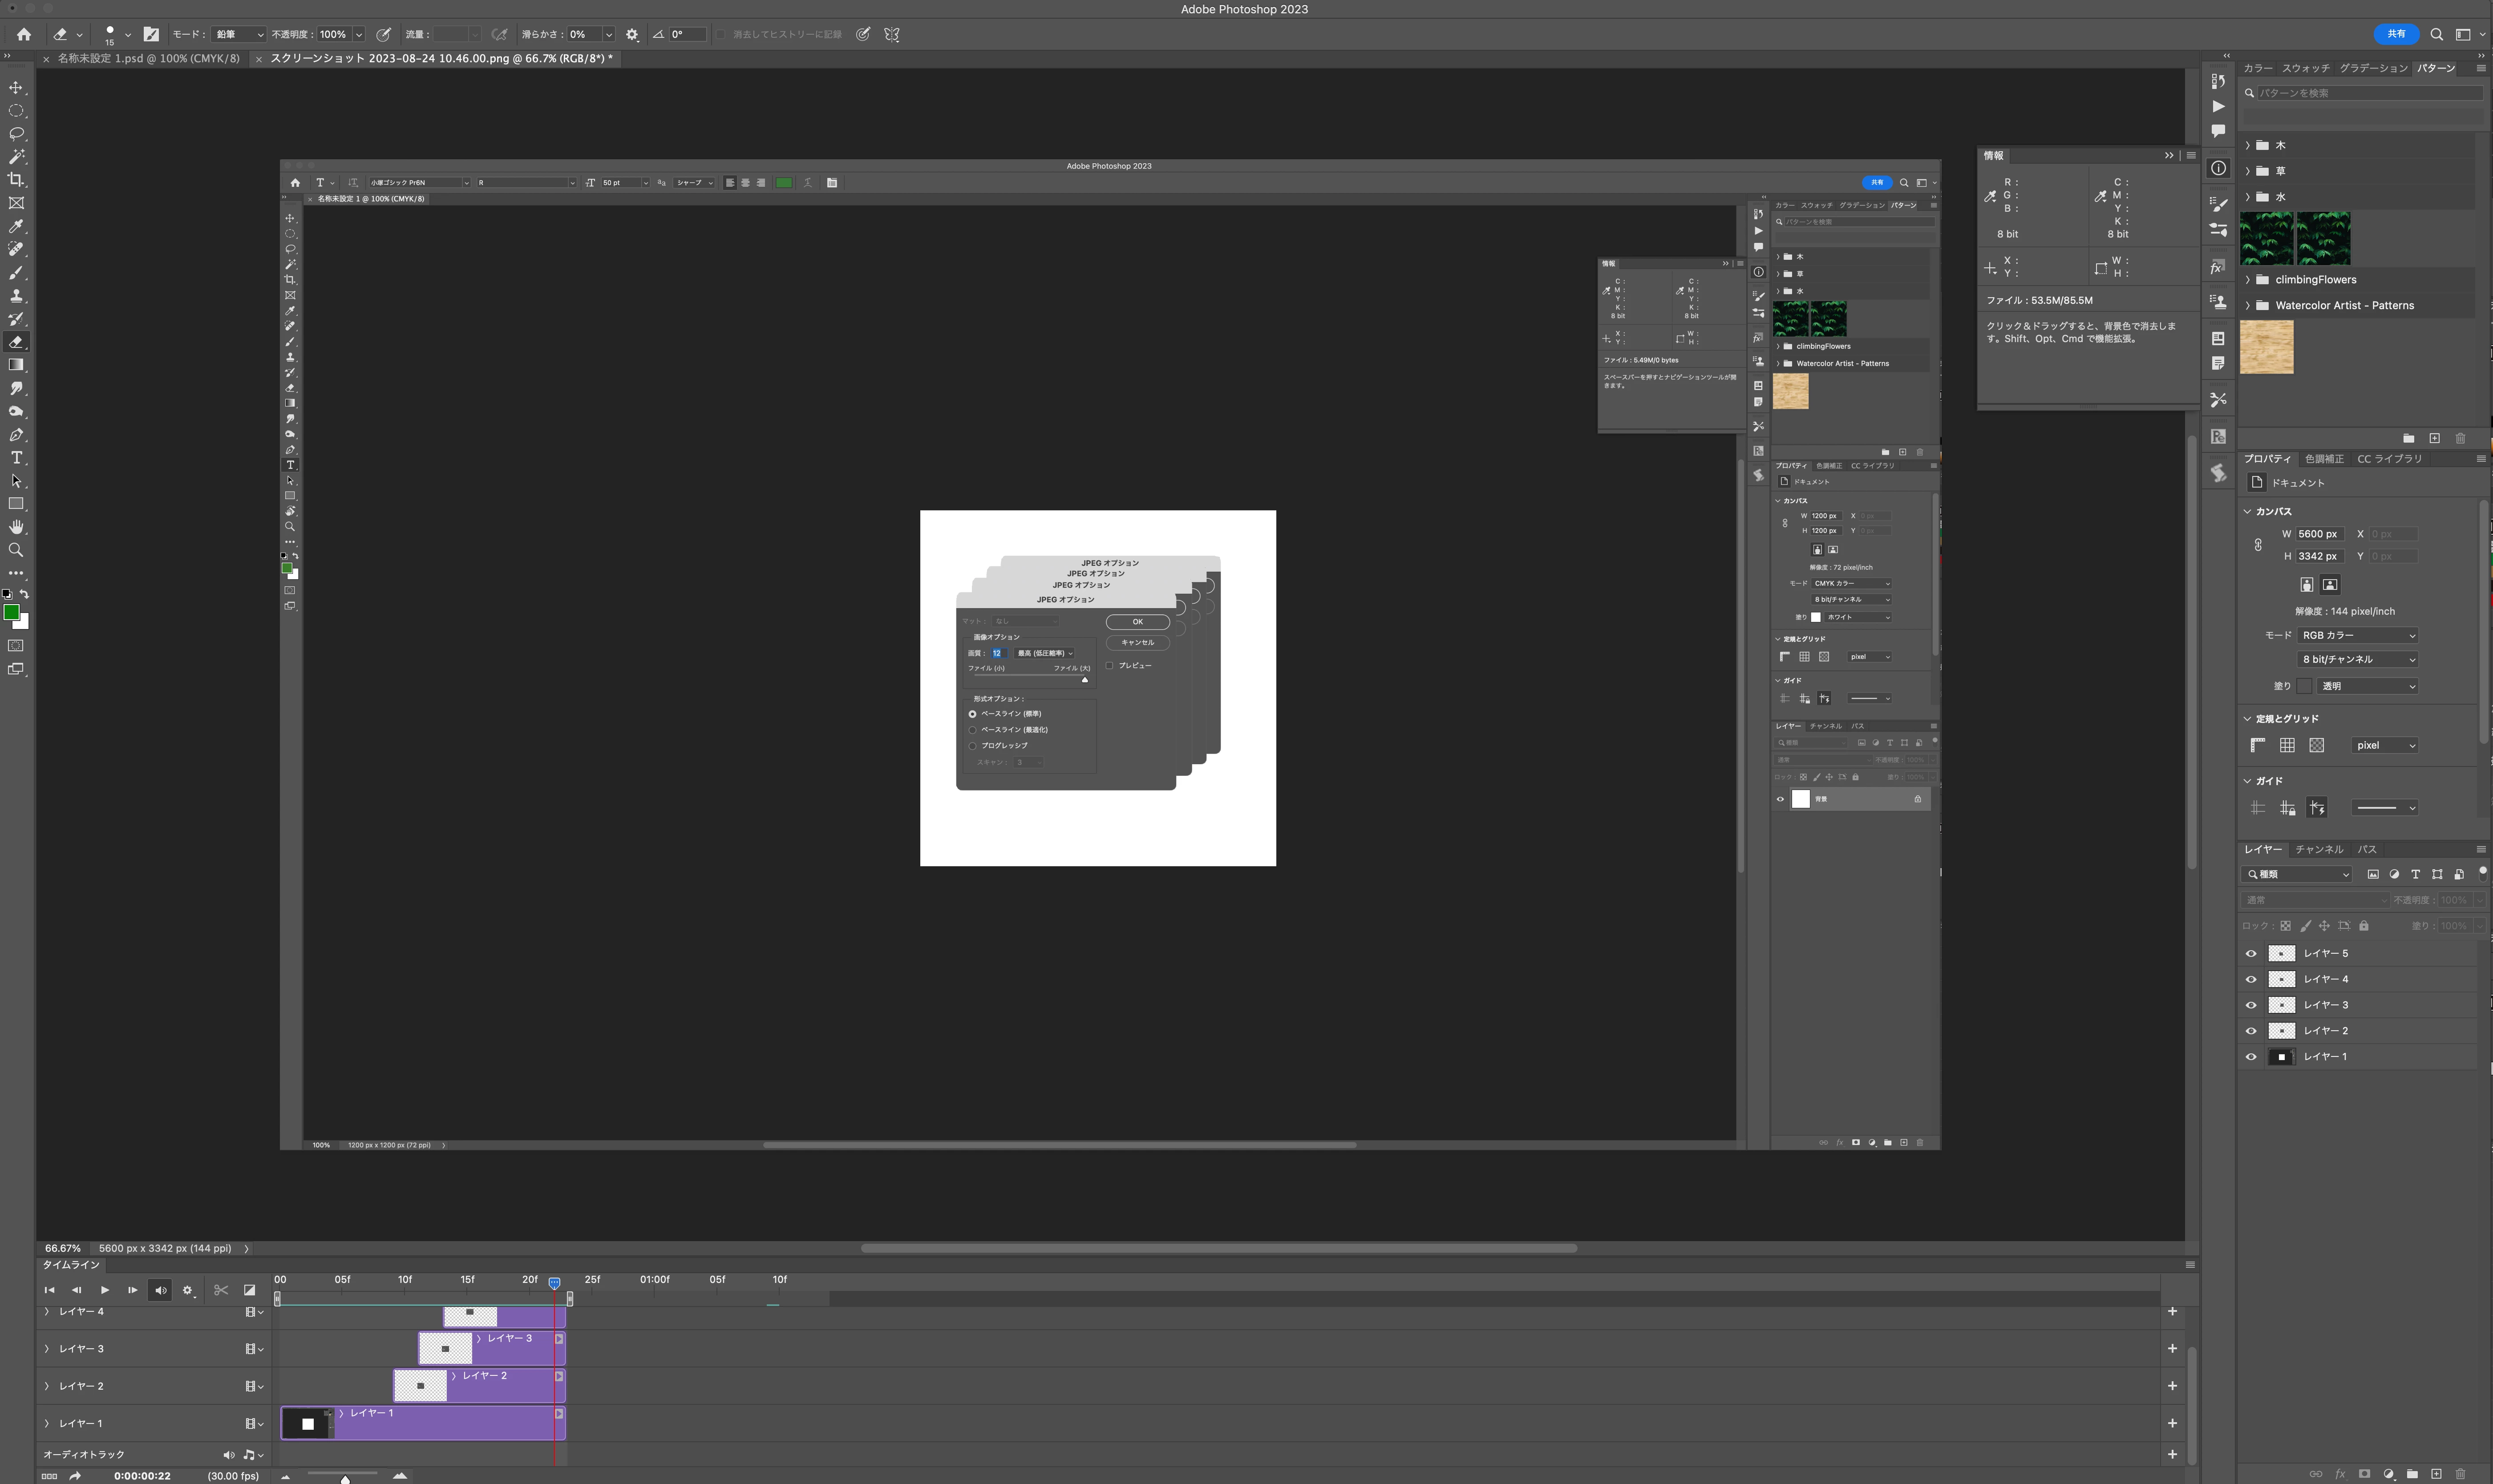2493x1484 pixels.
Task: Switch to the チャンネル tab
Action: [x=2319, y=849]
